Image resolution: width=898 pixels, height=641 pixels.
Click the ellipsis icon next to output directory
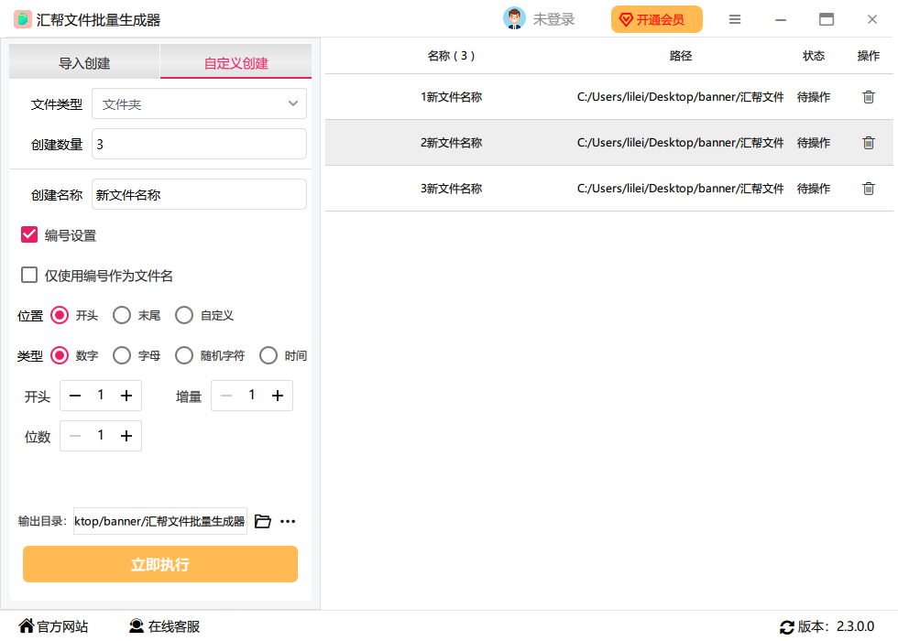point(288,520)
